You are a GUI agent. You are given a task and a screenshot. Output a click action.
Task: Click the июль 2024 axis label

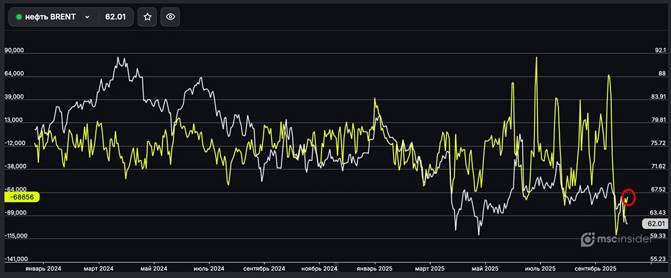click(209, 269)
